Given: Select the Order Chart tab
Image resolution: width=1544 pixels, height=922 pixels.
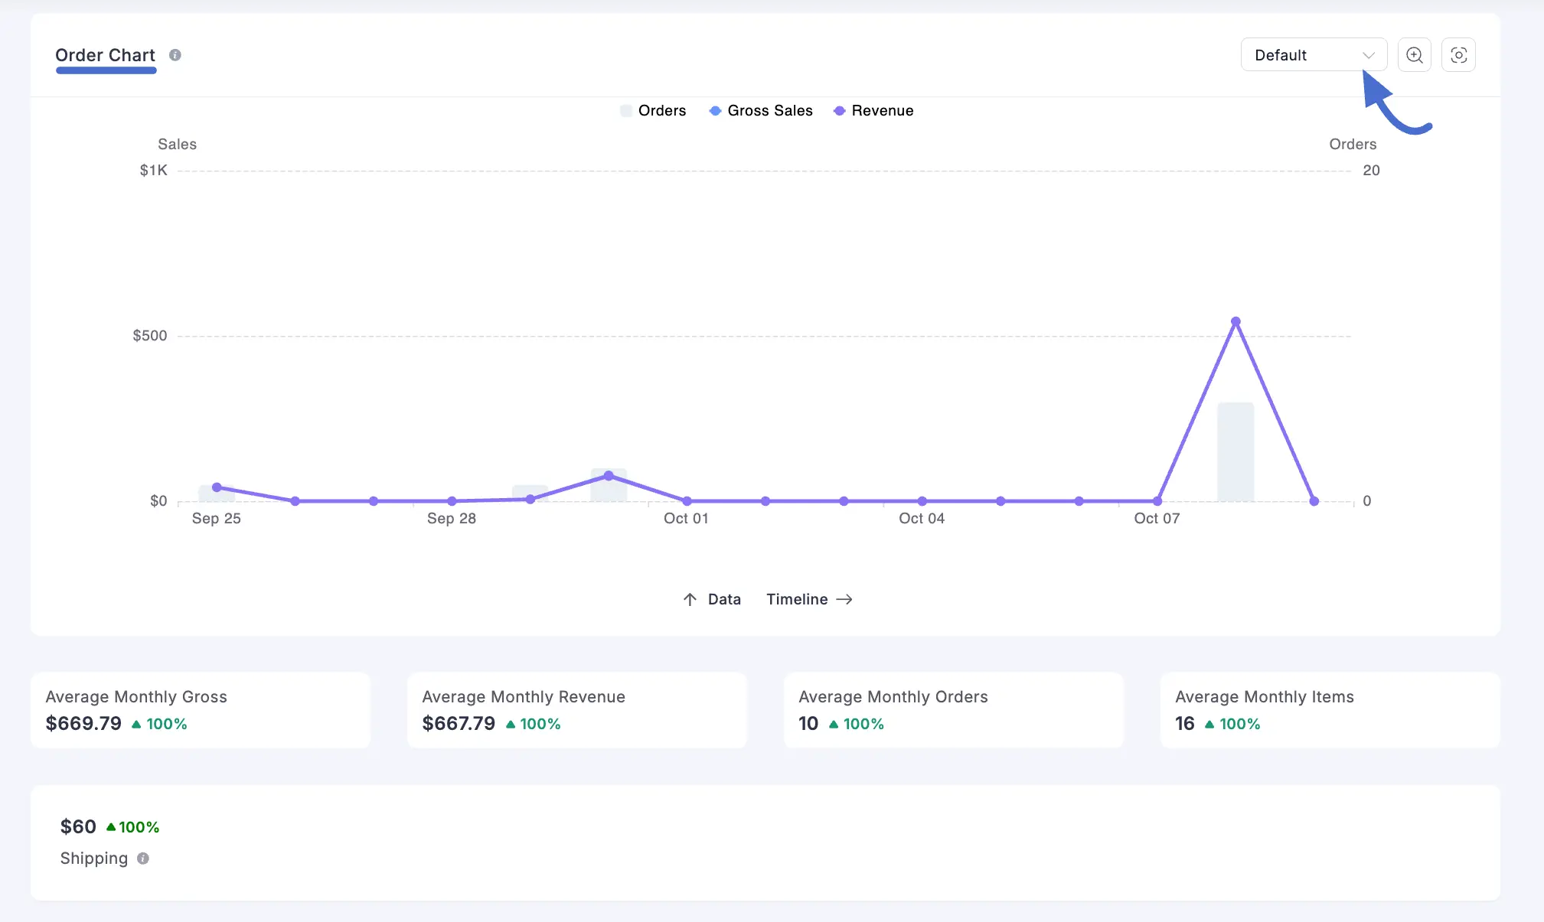Looking at the screenshot, I should coord(105,54).
